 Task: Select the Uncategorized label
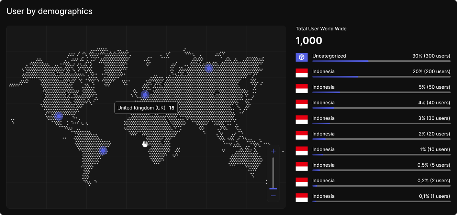click(329, 56)
